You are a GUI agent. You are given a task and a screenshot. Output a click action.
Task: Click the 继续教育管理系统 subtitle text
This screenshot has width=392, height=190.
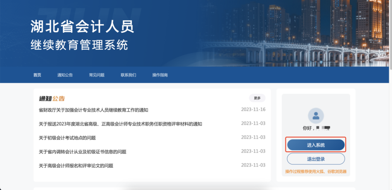[x=79, y=45]
